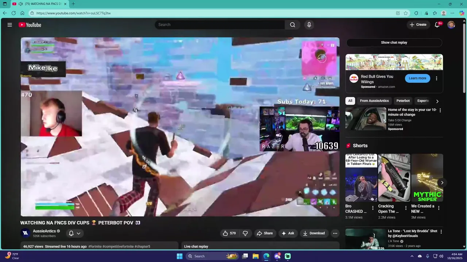The width and height of the screenshot is (467, 262).
Task: Select the 'From AussieAntics' filter chip
Action: pyautogui.click(x=374, y=101)
